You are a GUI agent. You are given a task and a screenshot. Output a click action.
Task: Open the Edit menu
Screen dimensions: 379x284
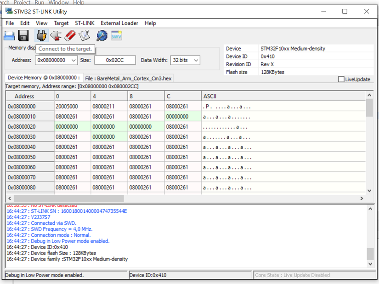[25, 23]
